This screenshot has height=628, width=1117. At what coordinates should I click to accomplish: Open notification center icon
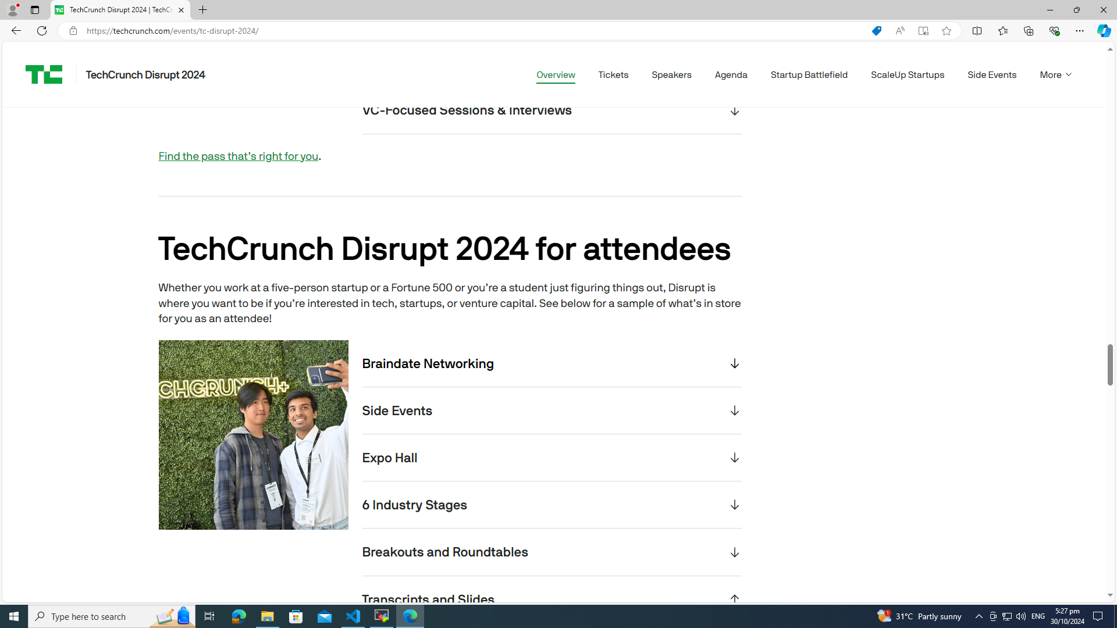coord(1098,616)
